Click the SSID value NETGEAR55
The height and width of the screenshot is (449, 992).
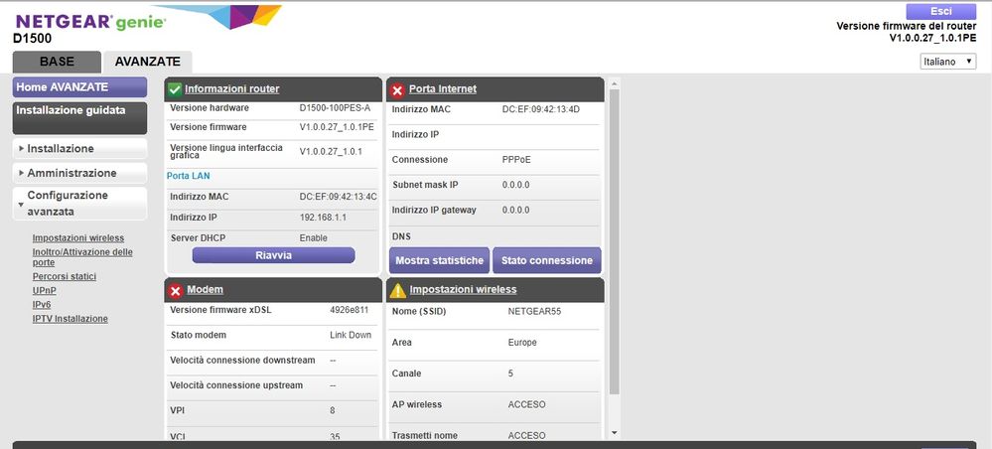534,312
